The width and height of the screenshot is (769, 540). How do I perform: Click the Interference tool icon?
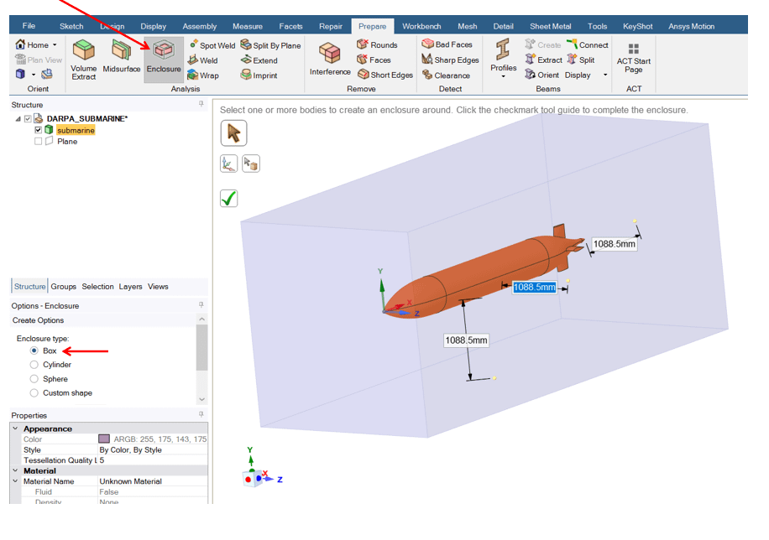tap(329, 58)
